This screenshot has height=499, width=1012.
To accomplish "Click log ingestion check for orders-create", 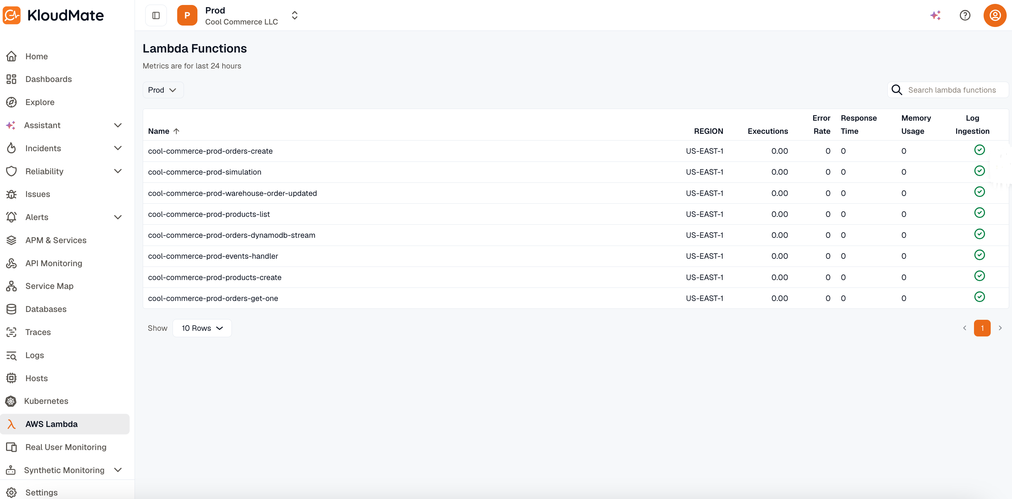I will pyautogui.click(x=979, y=150).
